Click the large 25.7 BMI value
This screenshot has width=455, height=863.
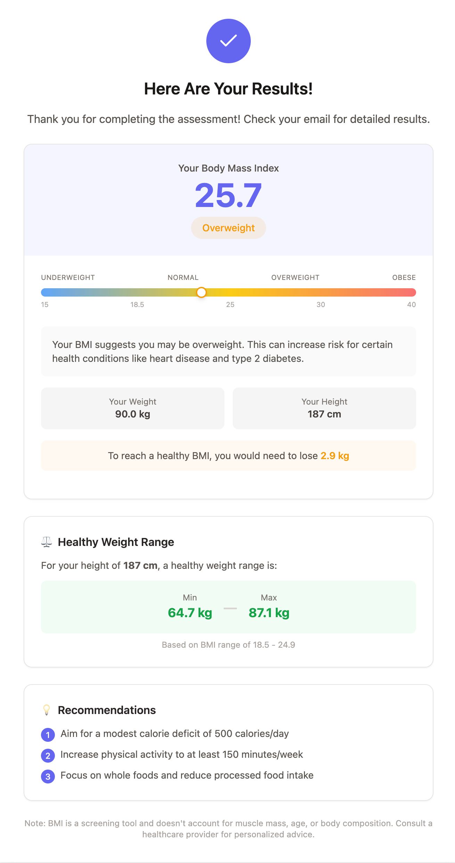click(228, 195)
